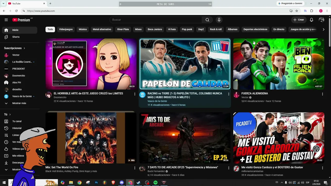Open Buck Fernandez channel avatar
Image resolution: width=331 pixels, height=186 pixels.
[x=142, y=169]
